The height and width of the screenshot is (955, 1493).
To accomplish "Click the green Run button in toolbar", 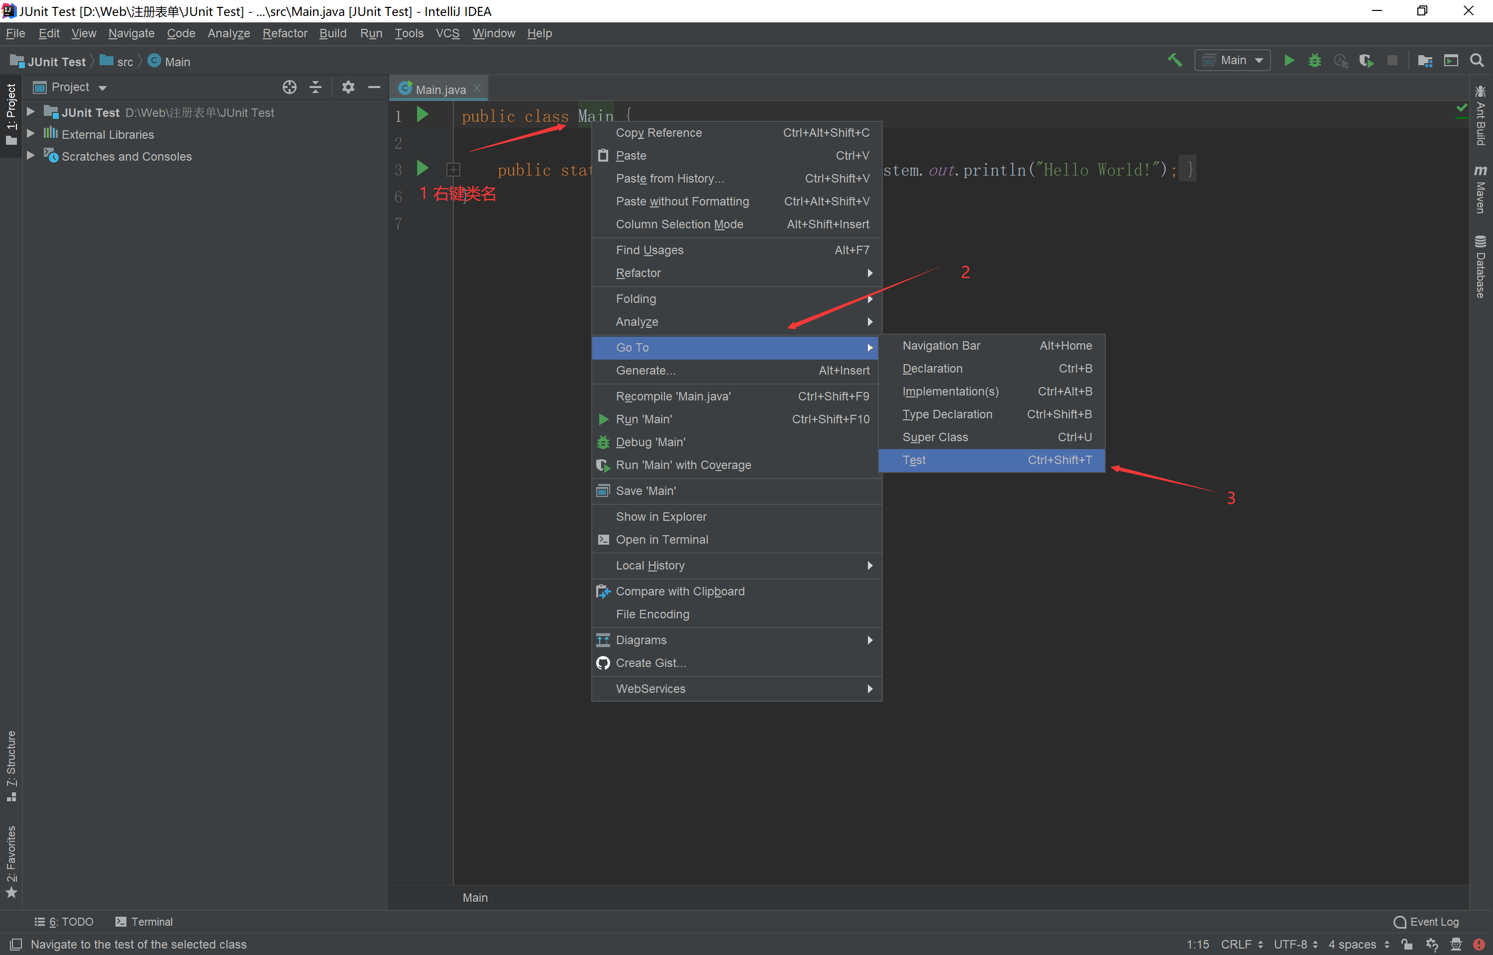I will tap(1289, 60).
